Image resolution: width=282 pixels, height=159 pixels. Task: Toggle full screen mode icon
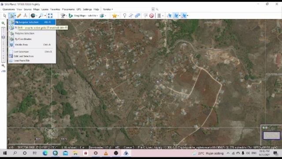(50, 16)
